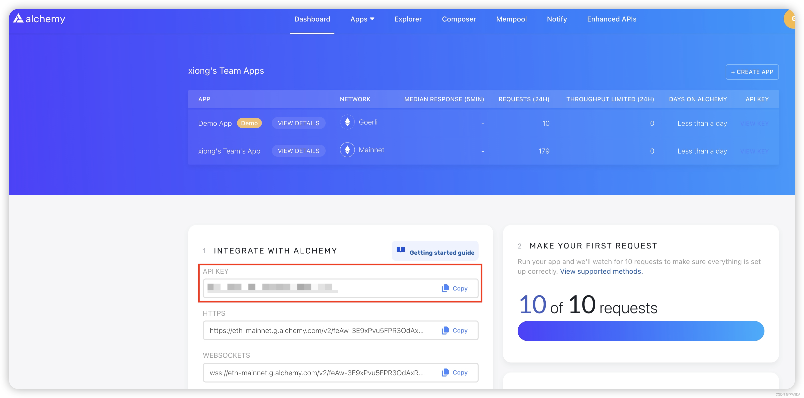Open the Mempool section in navbar

coord(512,19)
